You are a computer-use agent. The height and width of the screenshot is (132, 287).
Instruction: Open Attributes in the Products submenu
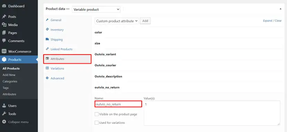coord(9,94)
